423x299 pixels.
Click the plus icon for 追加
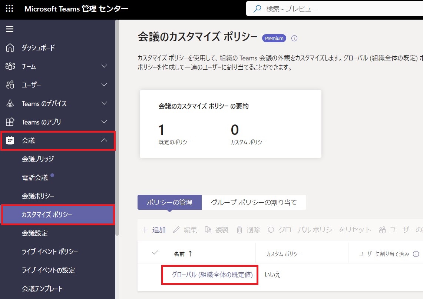145,230
